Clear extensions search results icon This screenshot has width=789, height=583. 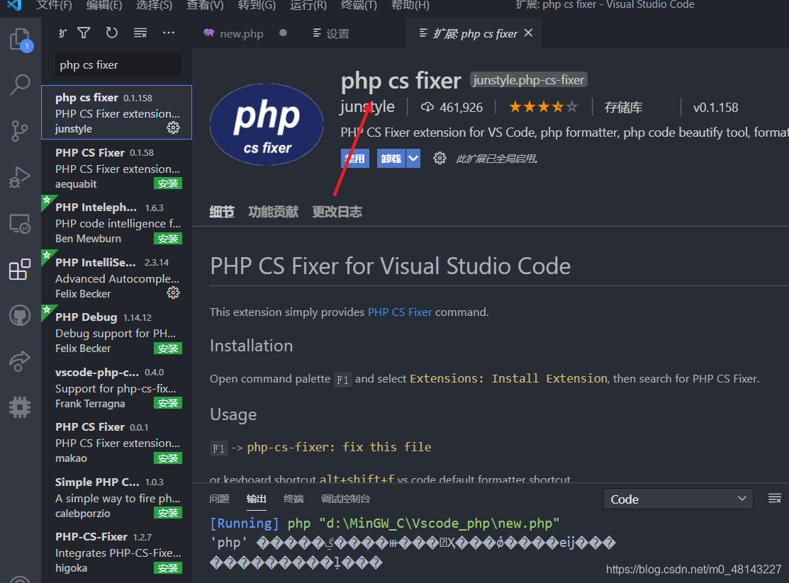tap(140, 33)
